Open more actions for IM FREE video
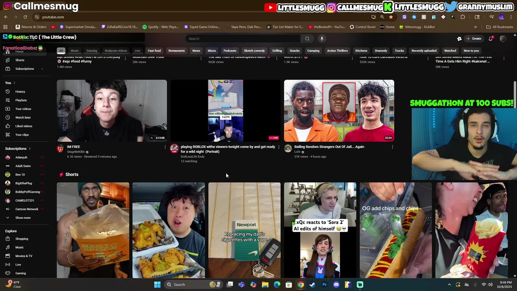The height and width of the screenshot is (291, 517). tap(165, 147)
